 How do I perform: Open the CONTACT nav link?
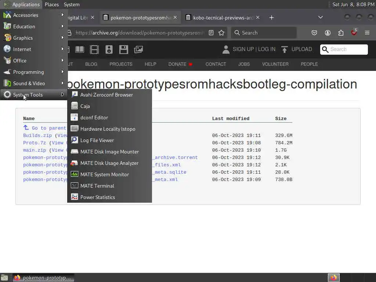216,64
